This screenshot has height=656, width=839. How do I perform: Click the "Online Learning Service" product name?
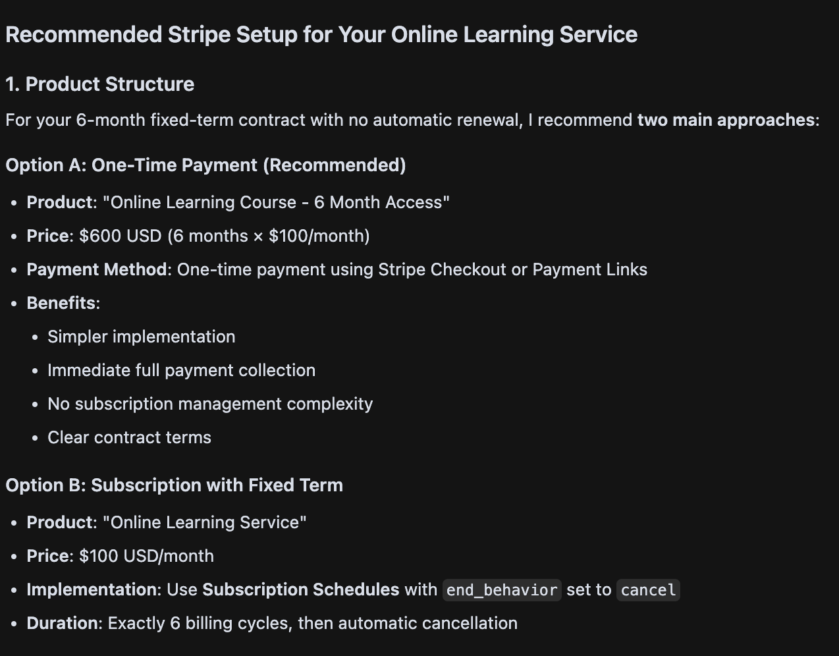pos(204,522)
